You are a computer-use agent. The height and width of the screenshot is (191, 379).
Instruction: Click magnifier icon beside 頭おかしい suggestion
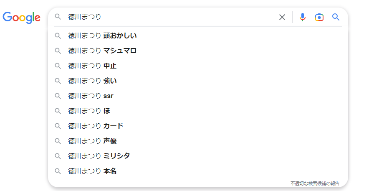coord(58,36)
